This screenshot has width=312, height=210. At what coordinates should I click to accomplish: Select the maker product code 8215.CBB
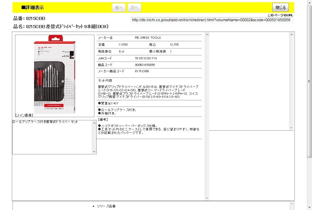tap(142, 71)
